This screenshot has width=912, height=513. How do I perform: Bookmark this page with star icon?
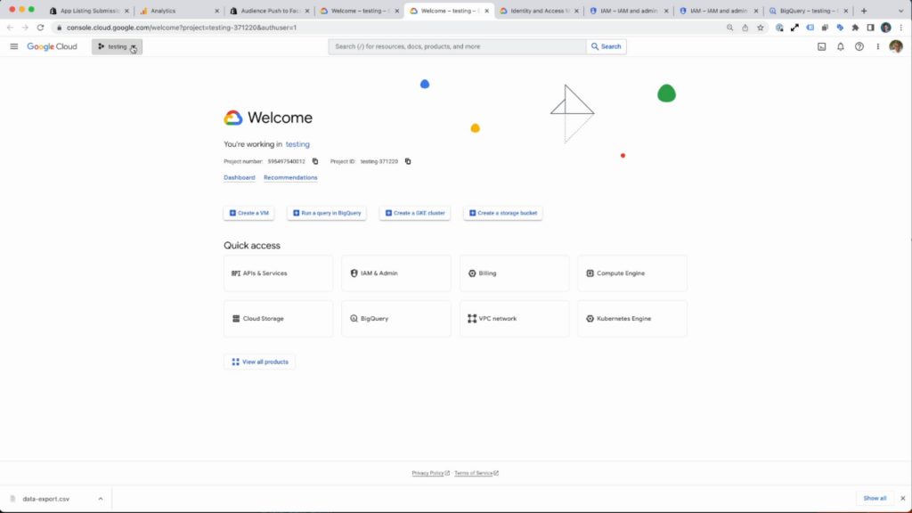click(761, 28)
